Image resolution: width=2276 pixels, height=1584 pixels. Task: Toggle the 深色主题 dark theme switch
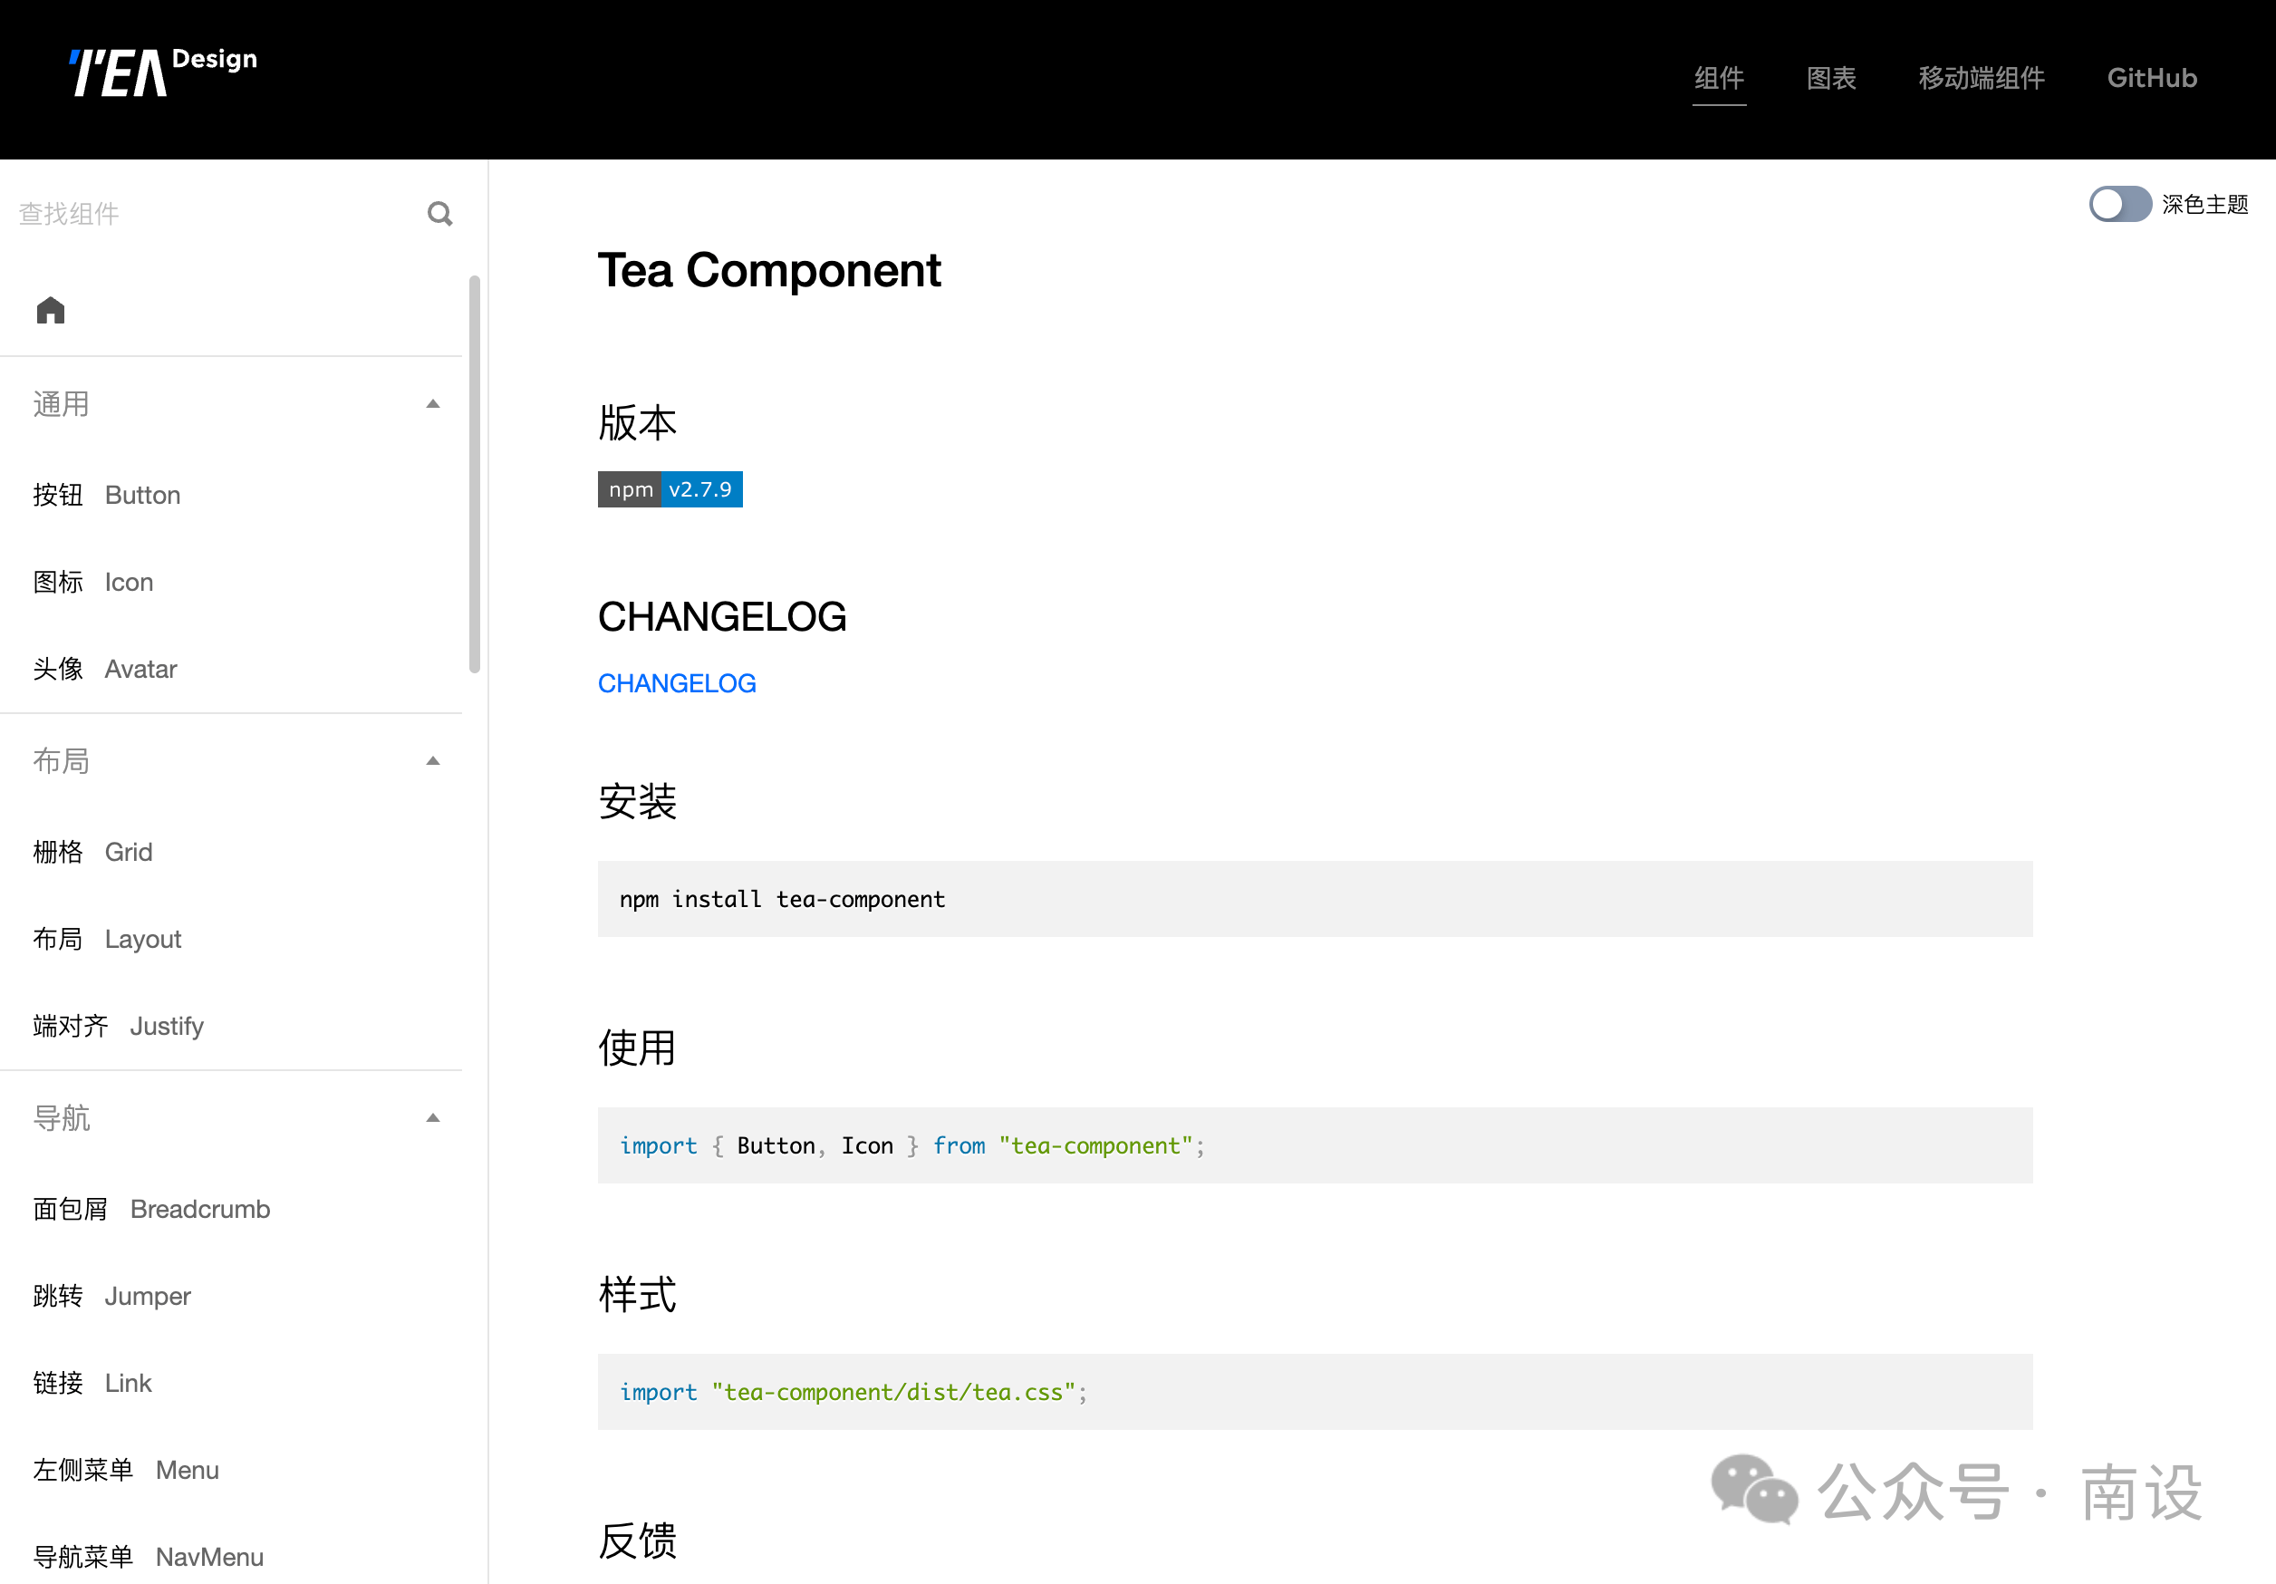coord(2119,204)
